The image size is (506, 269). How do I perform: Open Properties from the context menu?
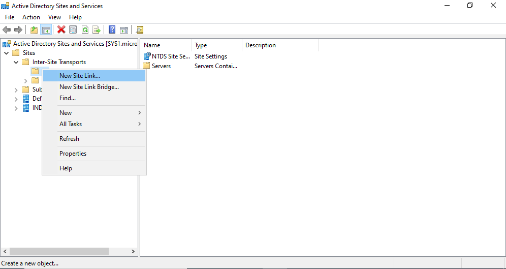click(94, 154)
